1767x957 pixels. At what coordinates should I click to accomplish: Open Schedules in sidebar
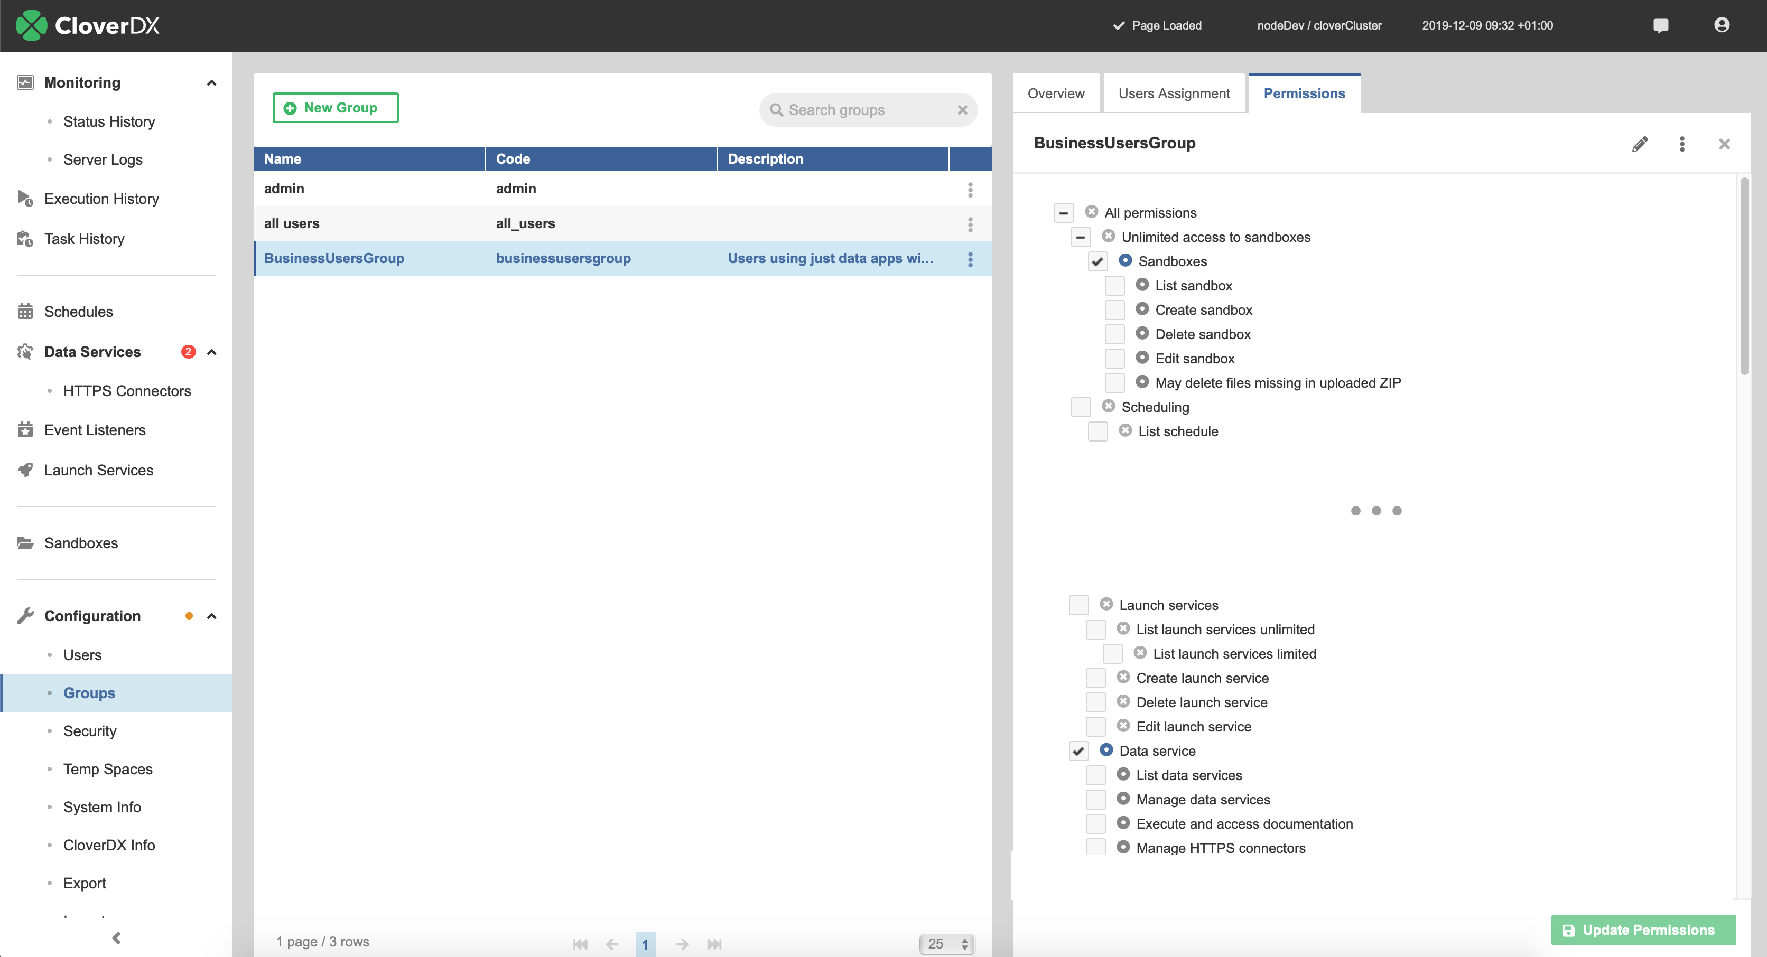point(78,311)
